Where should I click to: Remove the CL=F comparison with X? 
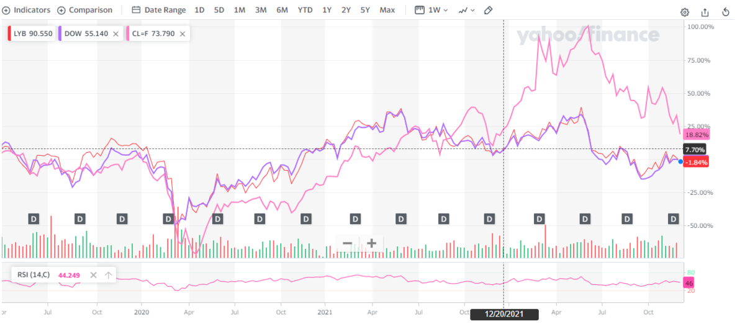tap(182, 34)
